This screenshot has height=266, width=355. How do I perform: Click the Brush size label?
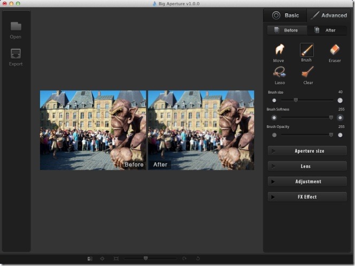click(275, 92)
